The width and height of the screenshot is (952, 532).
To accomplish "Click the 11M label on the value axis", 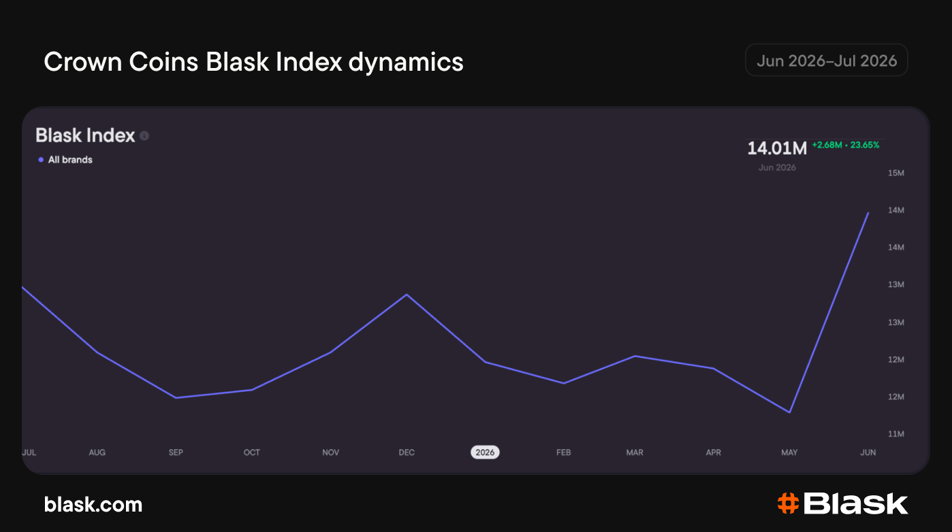I will [x=896, y=434].
